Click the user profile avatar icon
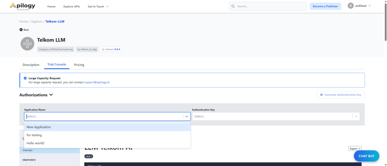This screenshot has width=387, height=166. tap(351, 6)
